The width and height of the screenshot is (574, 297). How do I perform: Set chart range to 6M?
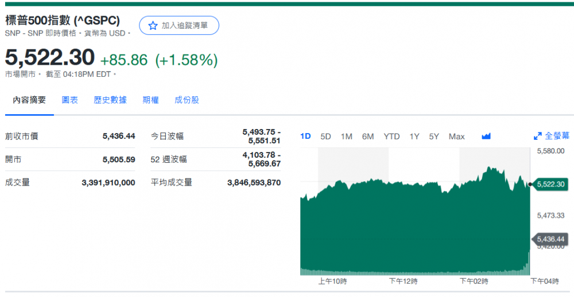pyautogui.click(x=368, y=136)
